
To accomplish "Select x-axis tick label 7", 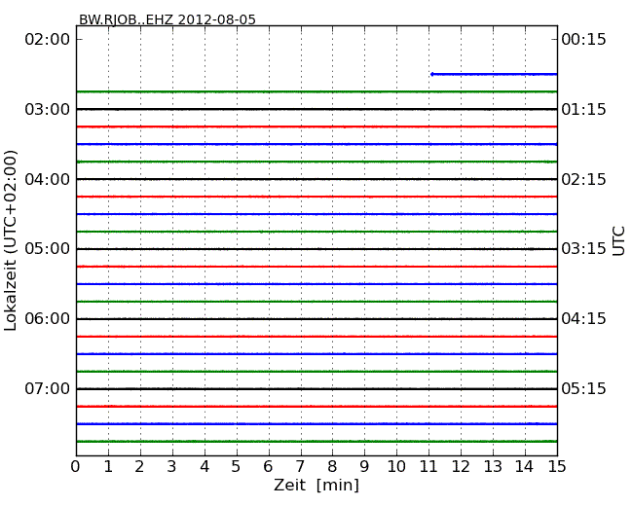I will 300,467.
